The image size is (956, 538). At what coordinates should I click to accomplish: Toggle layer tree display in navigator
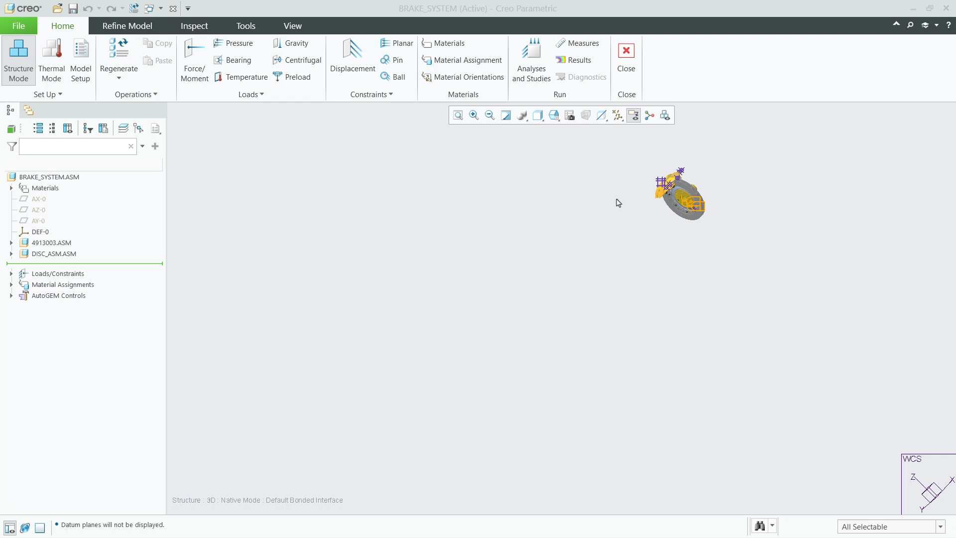click(x=123, y=129)
